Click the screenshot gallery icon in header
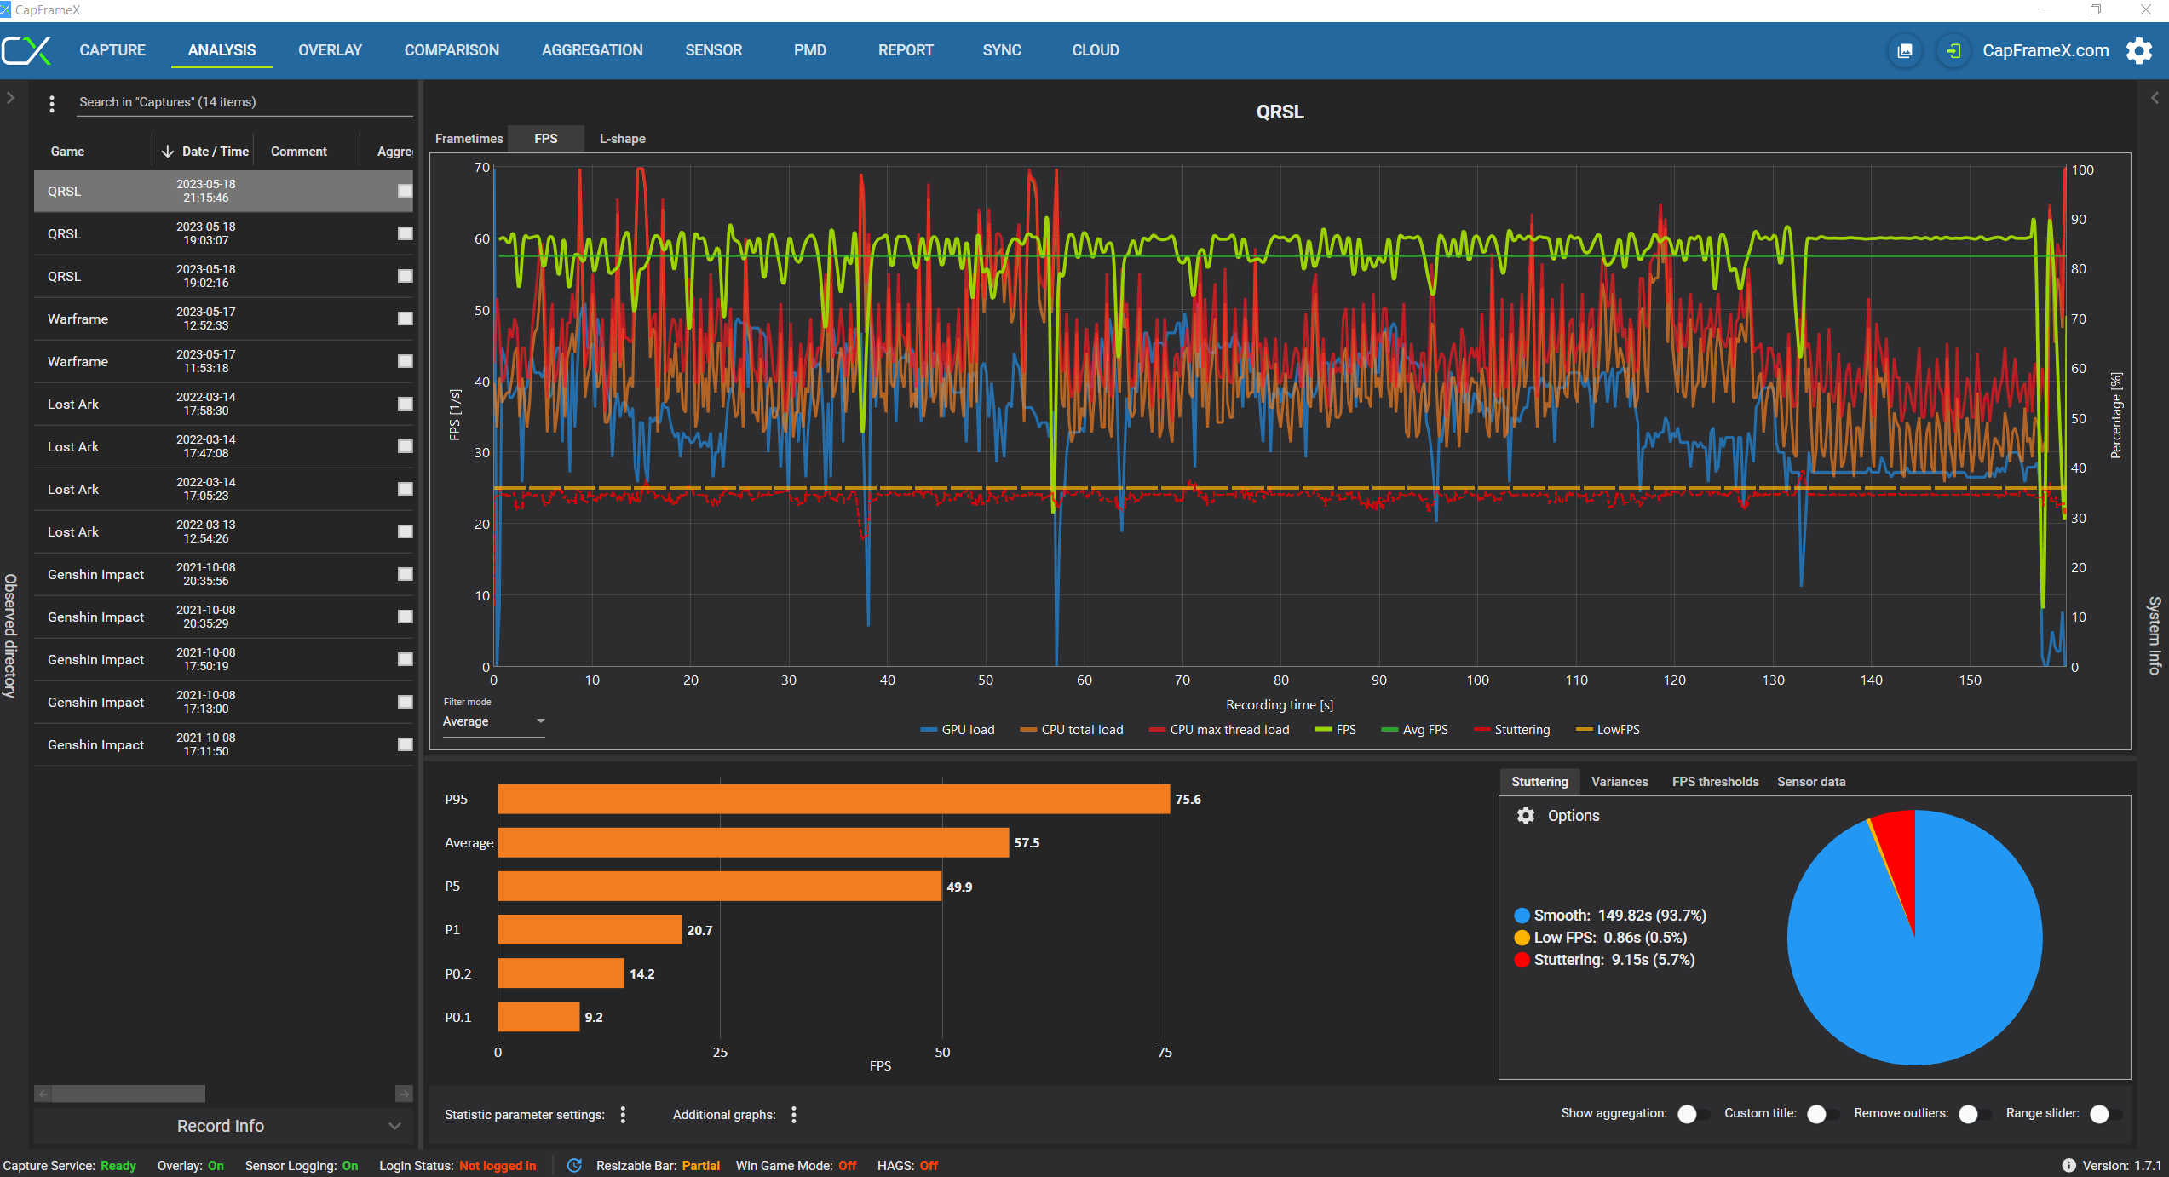2169x1177 pixels. pos(1905,51)
